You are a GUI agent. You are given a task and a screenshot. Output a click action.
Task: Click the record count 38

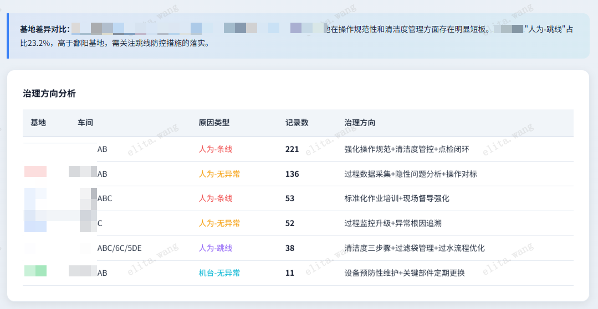(x=290, y=248)
